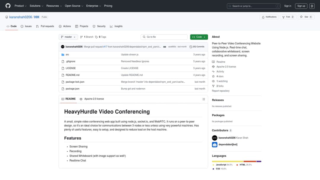Viewport: 320px width, 180px height.
Task: Click the purple CSS language bar segment
Action: [x=259, y=161]
